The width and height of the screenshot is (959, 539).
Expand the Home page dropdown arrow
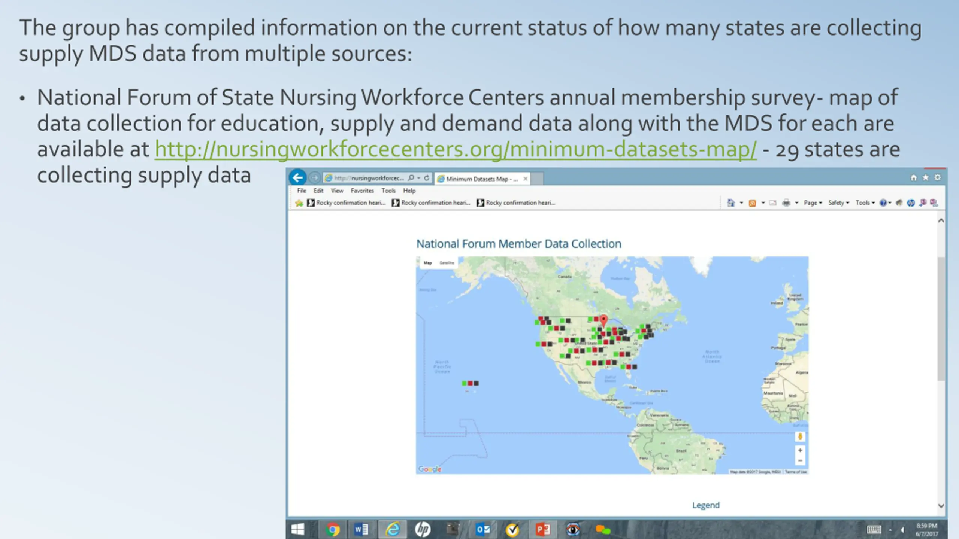point(741,203)
